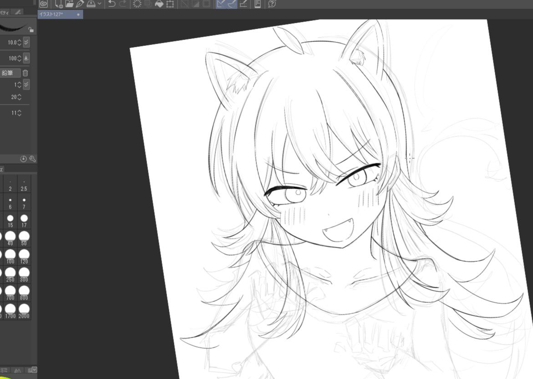Toggle snap to ruler

[221, 4]
